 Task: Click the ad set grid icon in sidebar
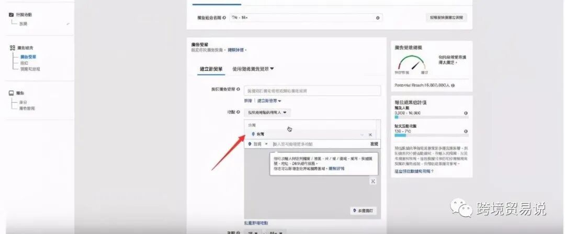(x=12, y=47)
